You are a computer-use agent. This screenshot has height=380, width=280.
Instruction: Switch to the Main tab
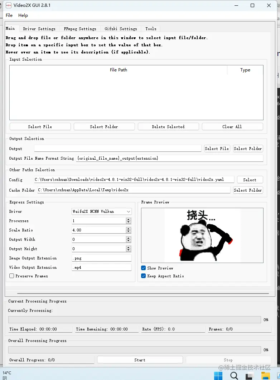(10, 28)
